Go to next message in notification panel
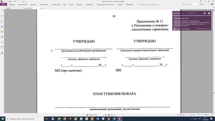 (195, 13)
